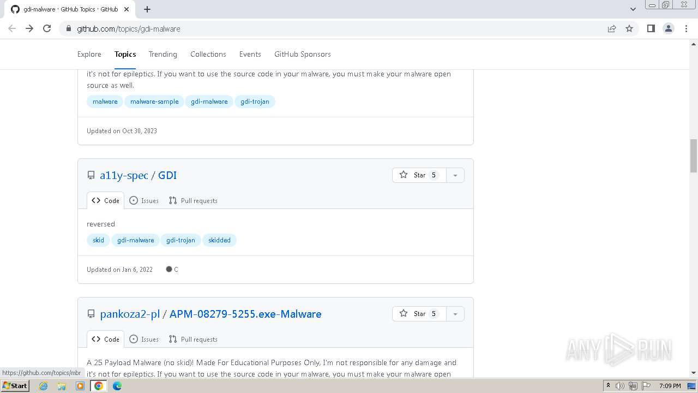Click the 7:09 PM system clock
The image size is (698, 393).
[670, 386]
